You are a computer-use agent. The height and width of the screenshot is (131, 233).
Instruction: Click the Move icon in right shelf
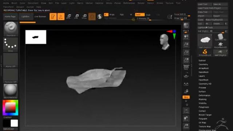186,119
